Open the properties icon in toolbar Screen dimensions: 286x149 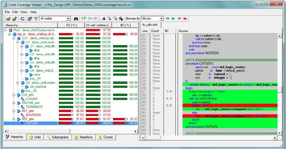coord(30,19)
